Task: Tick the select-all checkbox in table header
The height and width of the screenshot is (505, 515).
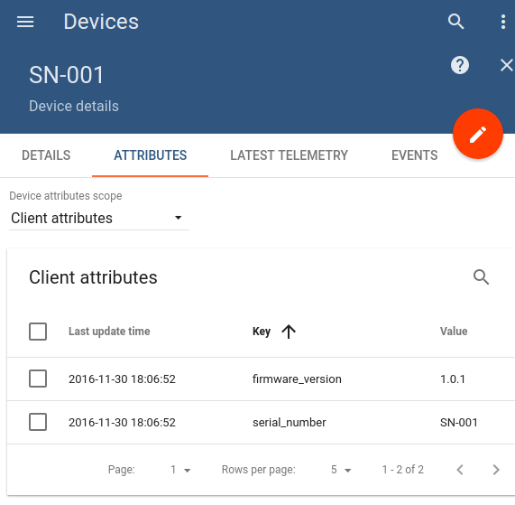Action: 38,332
